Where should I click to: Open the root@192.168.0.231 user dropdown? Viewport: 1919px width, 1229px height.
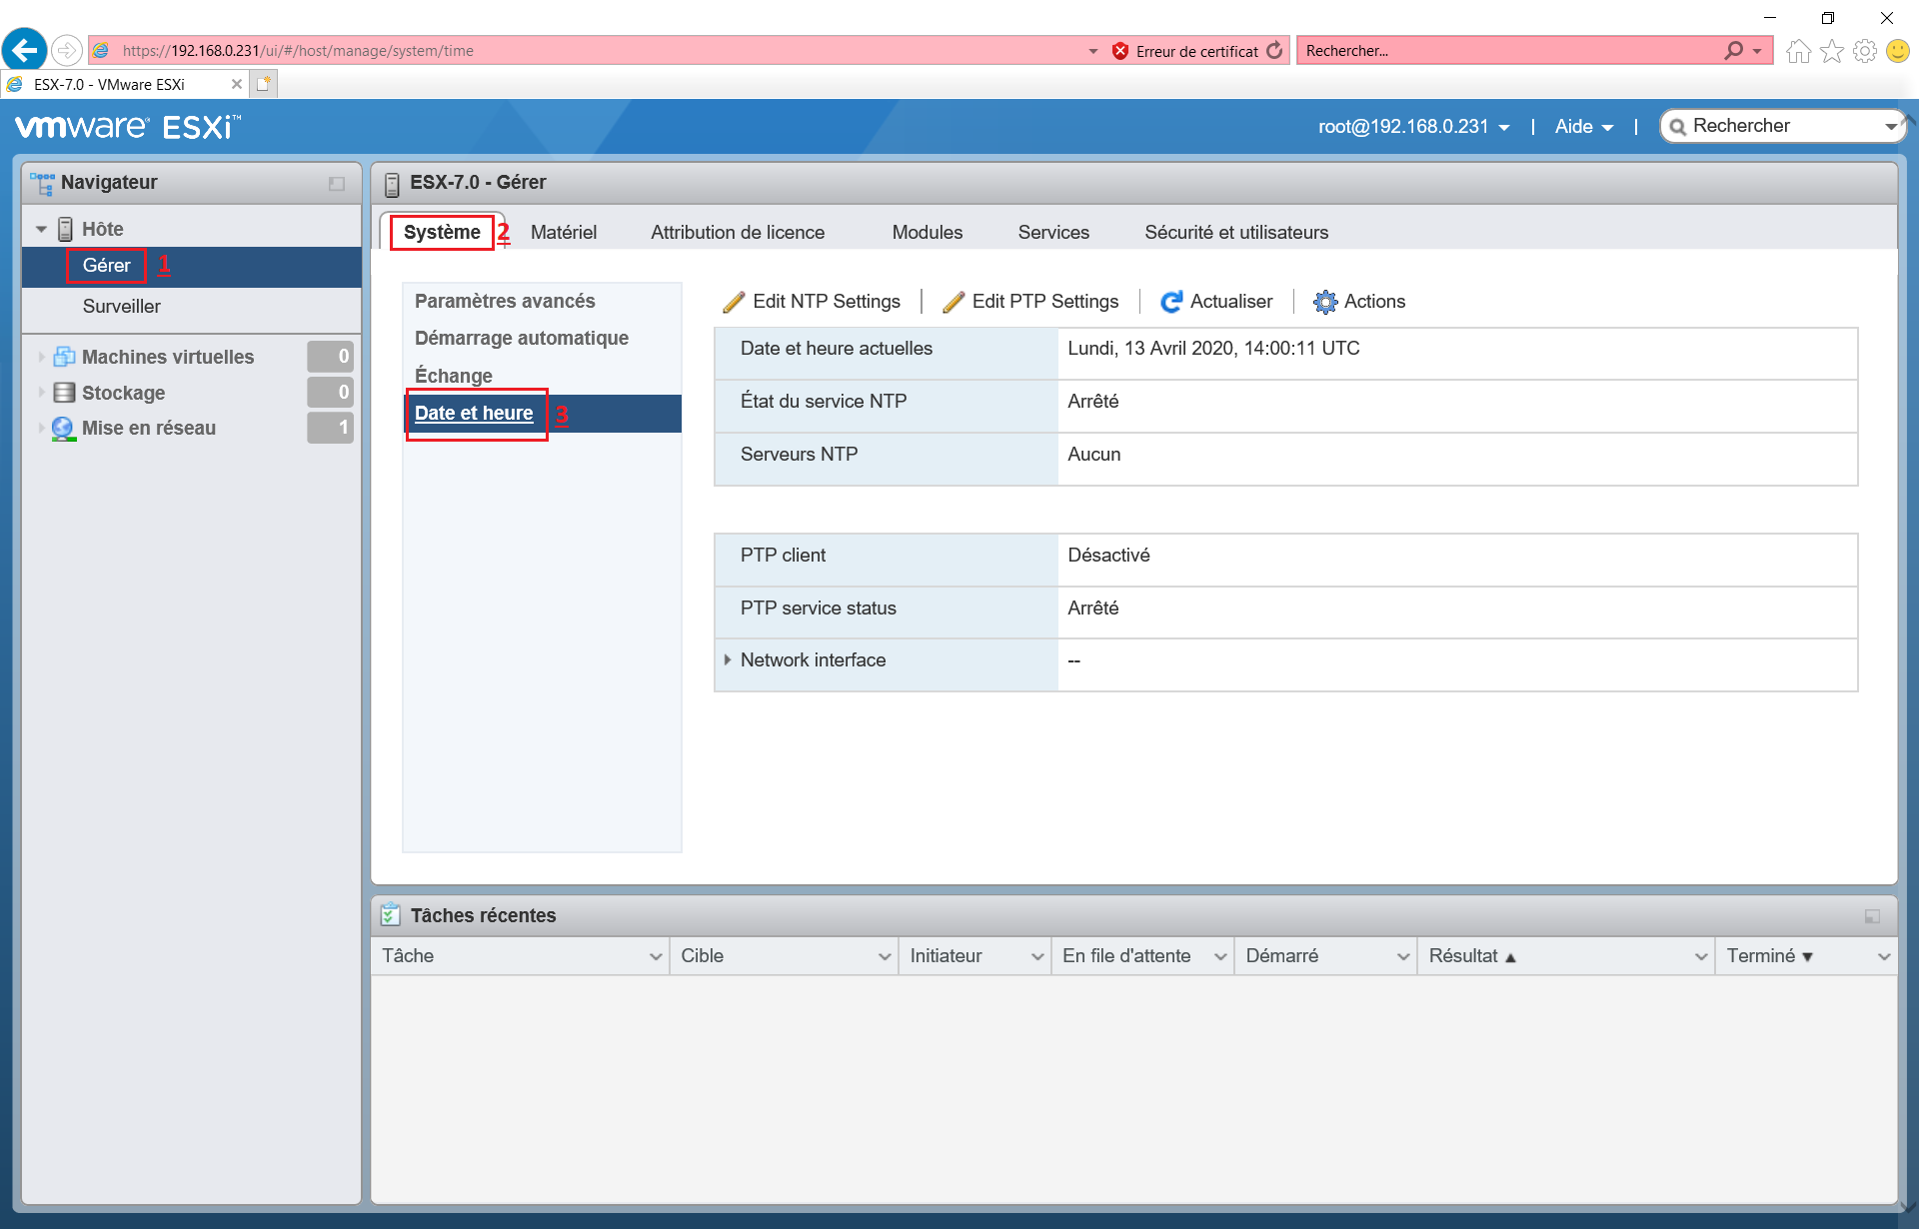[x=1413, y=127]
